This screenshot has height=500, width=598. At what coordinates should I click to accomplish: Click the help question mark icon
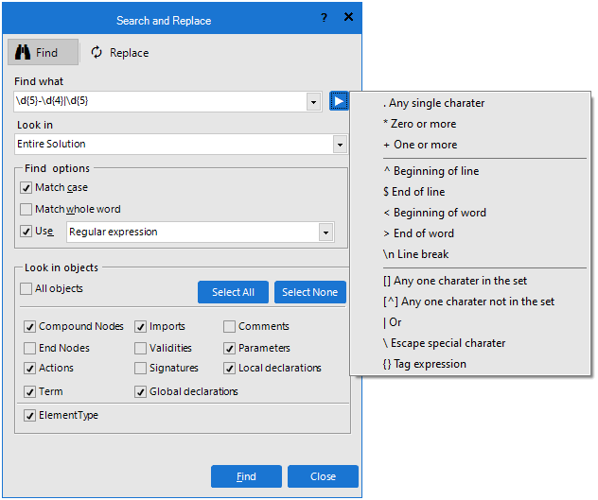pos(324,18)
